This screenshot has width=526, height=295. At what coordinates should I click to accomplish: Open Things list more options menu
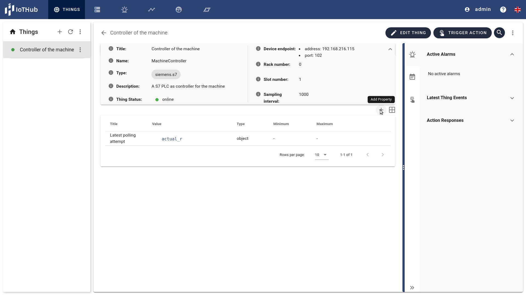80,32
